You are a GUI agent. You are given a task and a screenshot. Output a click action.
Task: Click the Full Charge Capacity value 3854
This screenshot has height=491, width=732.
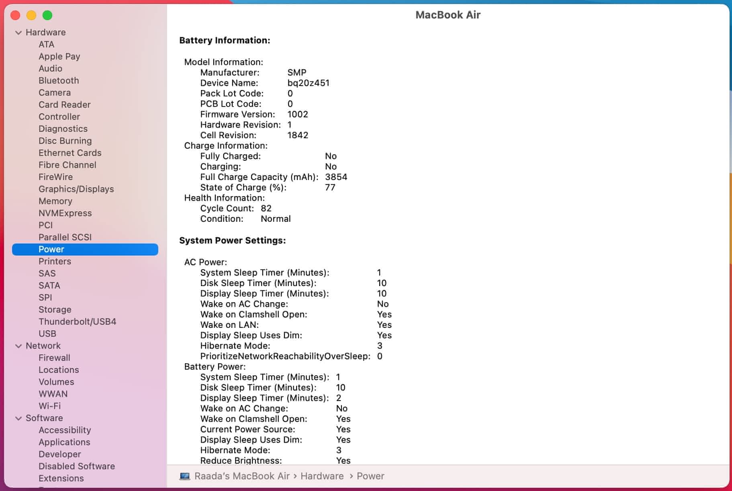click(336, 177)
